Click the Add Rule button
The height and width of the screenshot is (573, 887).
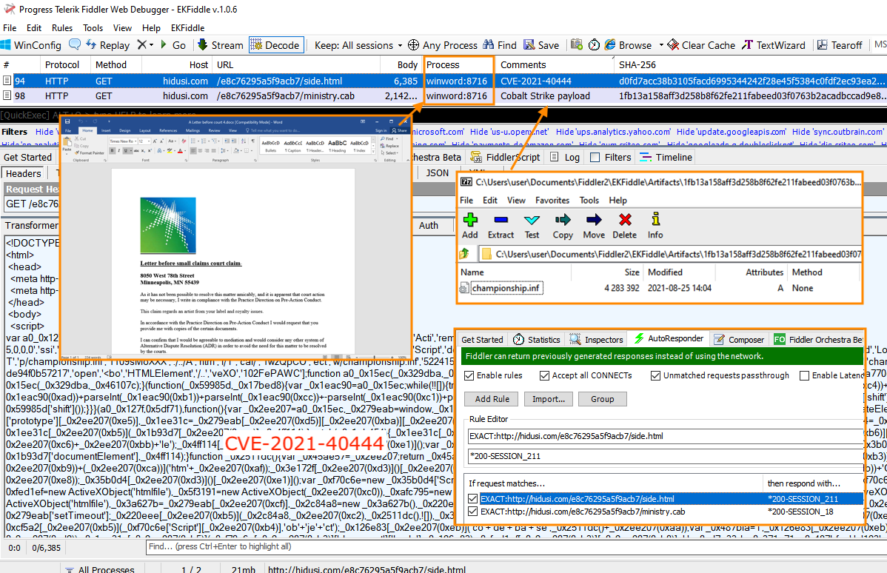click(492, 399)
